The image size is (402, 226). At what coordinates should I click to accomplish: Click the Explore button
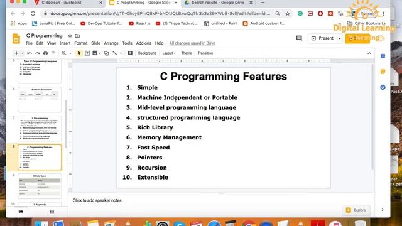[356, 210]
